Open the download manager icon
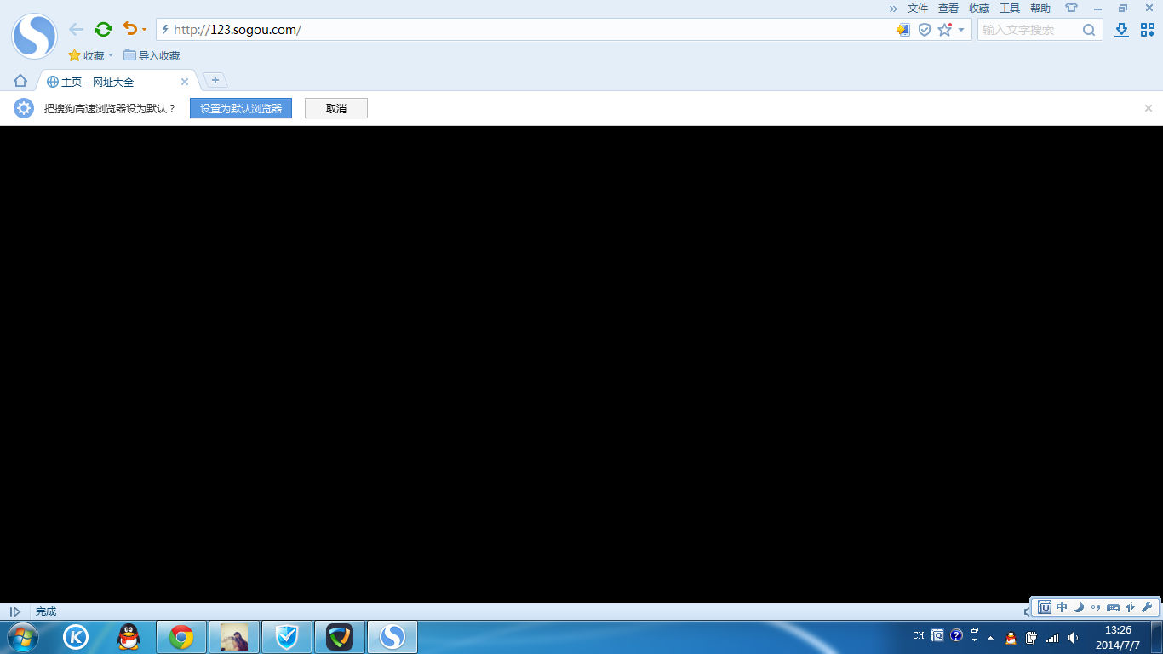Viewport: 1163px width, 654px height. 1121,30
